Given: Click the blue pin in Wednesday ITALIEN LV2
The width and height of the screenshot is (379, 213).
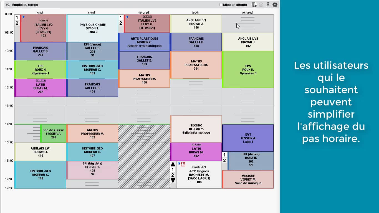Looking at the screenshot, I should pos(127,17).
